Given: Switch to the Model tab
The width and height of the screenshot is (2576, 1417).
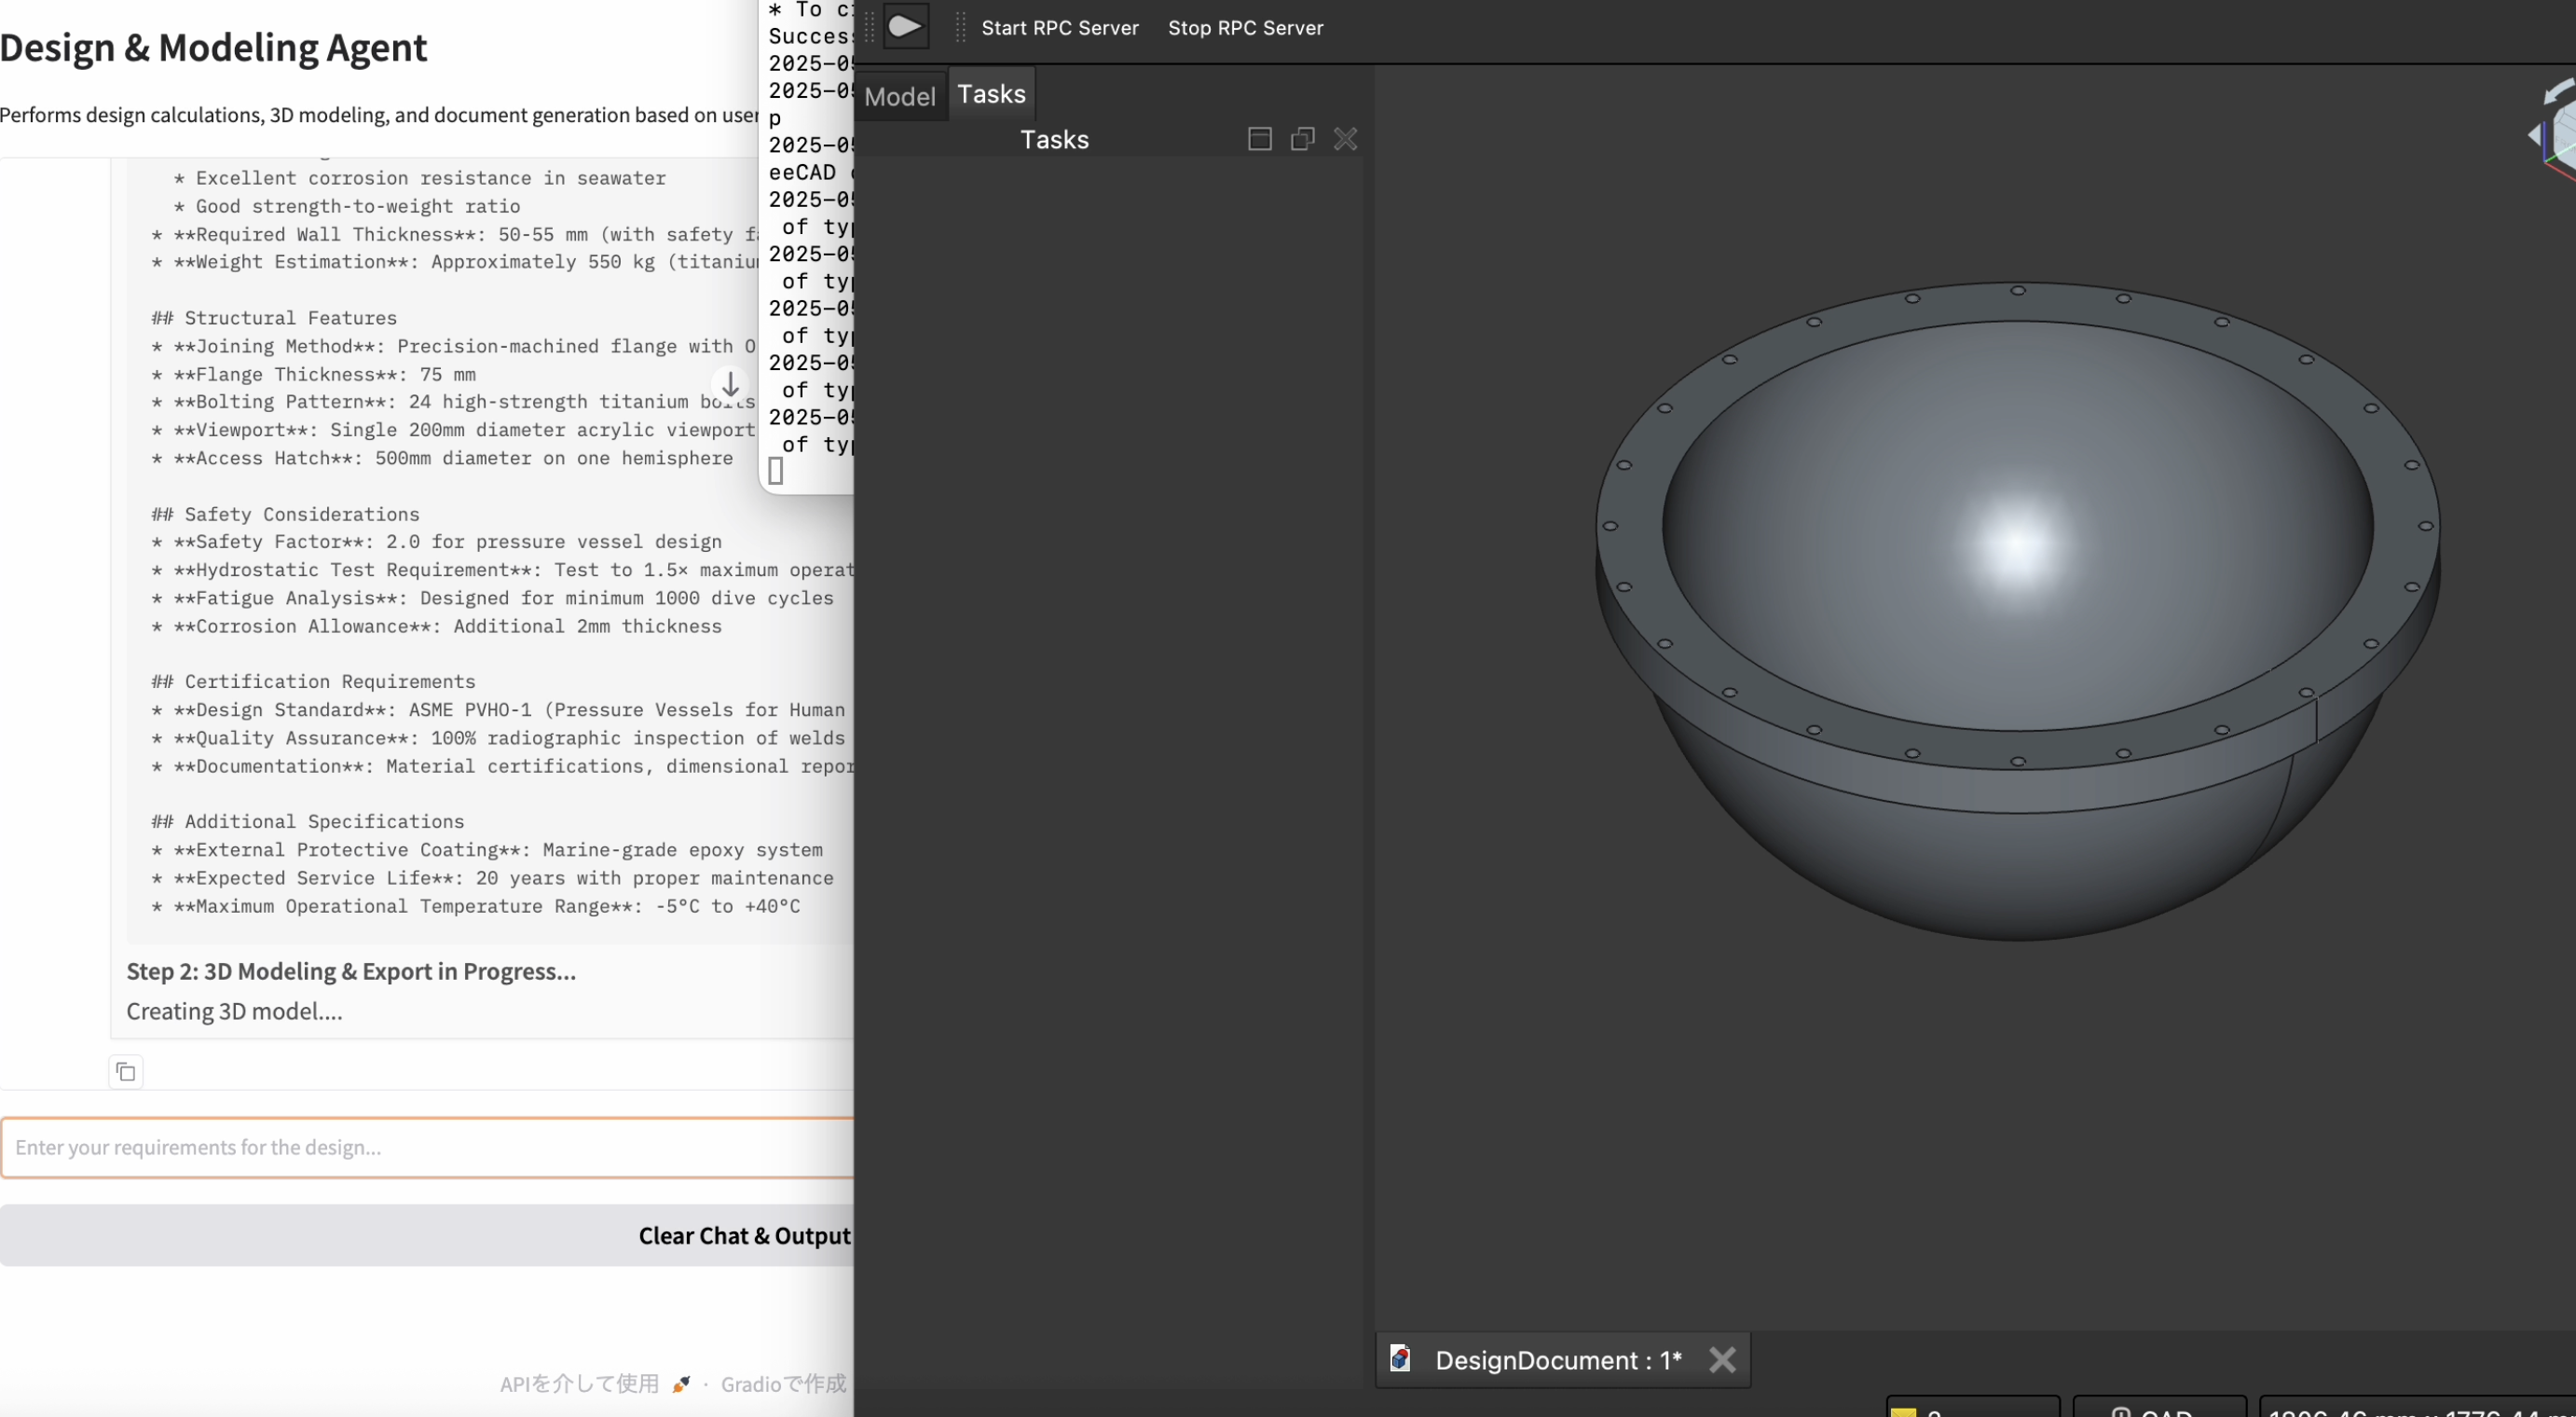Looking at the screenshot, I should coord(899,96).
